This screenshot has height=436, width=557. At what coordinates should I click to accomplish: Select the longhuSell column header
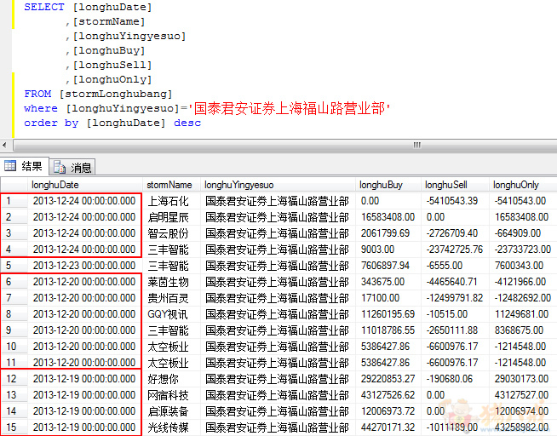tap(455, 185)
